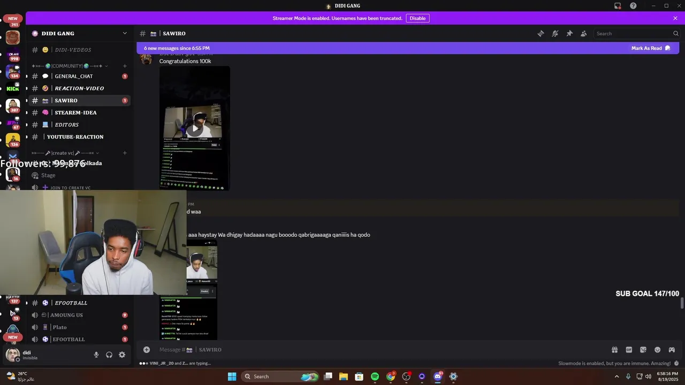This screenshot has height=385, width=685.
Task: Open Chrome from the taskbar
Action: (x=391, y=376)
